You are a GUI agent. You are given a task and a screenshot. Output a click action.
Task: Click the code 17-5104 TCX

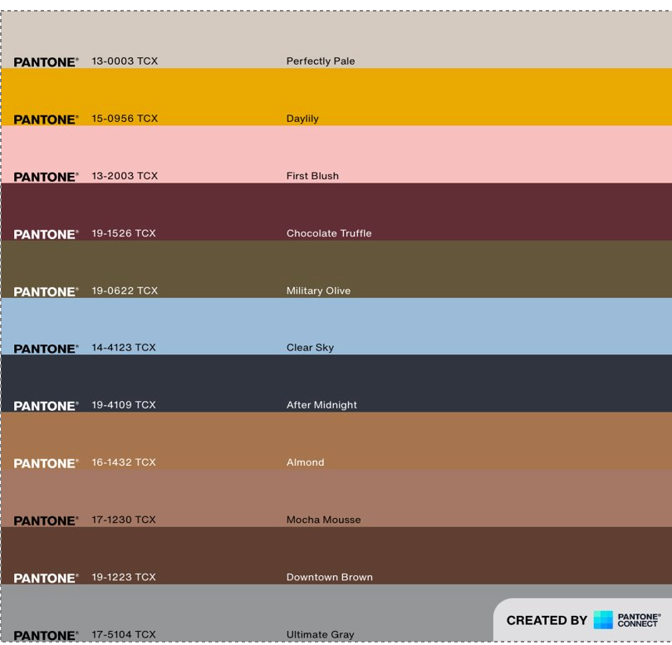(124, 634)
